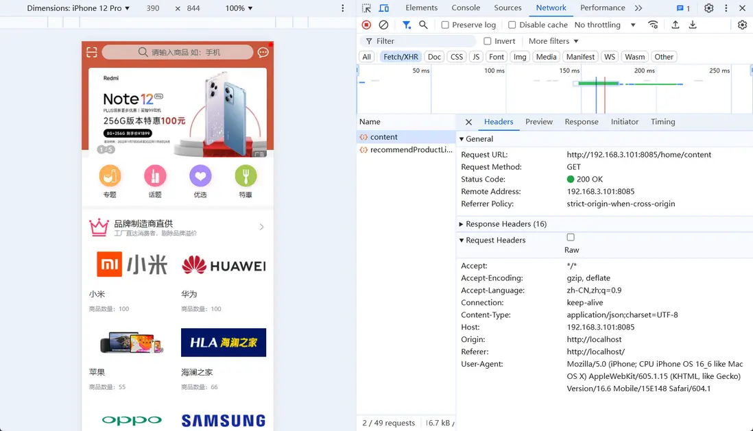Screen dimensions: 753x431
Task: Switch to the Console tab
Action: click(x=466, y=8)
